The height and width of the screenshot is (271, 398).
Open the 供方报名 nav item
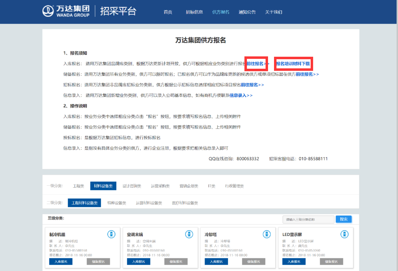220,12
